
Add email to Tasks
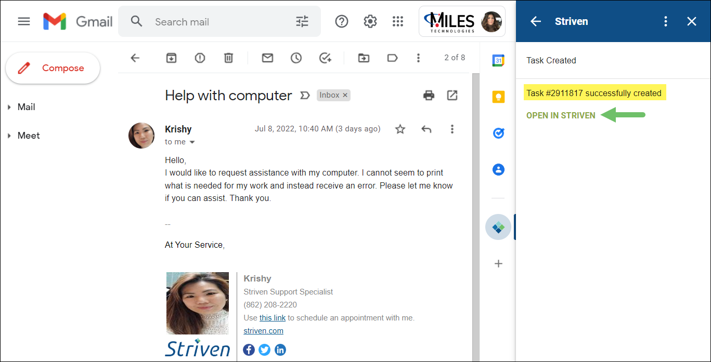coord(325,58)
